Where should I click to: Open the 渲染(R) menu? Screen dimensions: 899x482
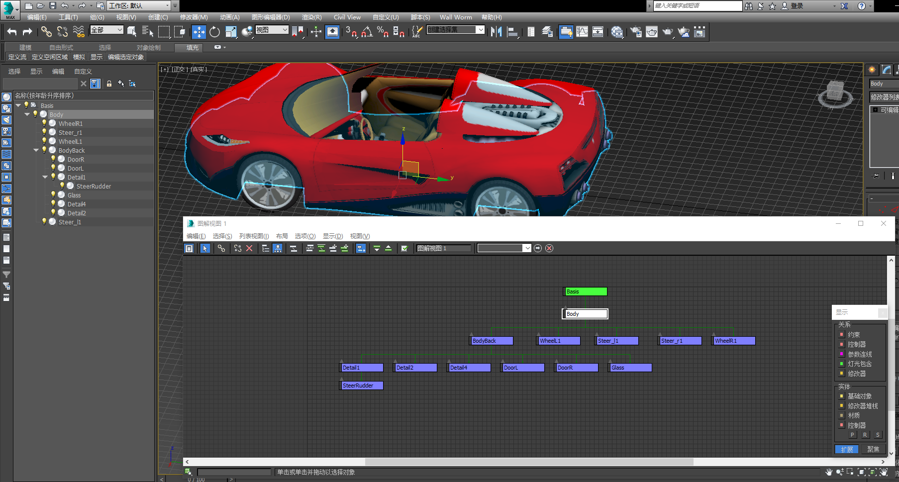pyautogui.click(x=311, y=17)
